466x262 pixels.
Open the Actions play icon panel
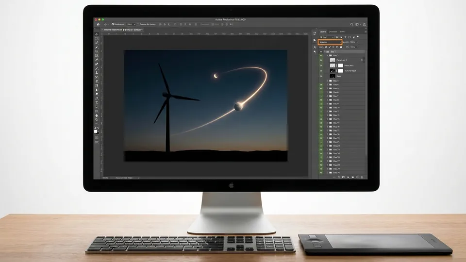coord(315,40)
